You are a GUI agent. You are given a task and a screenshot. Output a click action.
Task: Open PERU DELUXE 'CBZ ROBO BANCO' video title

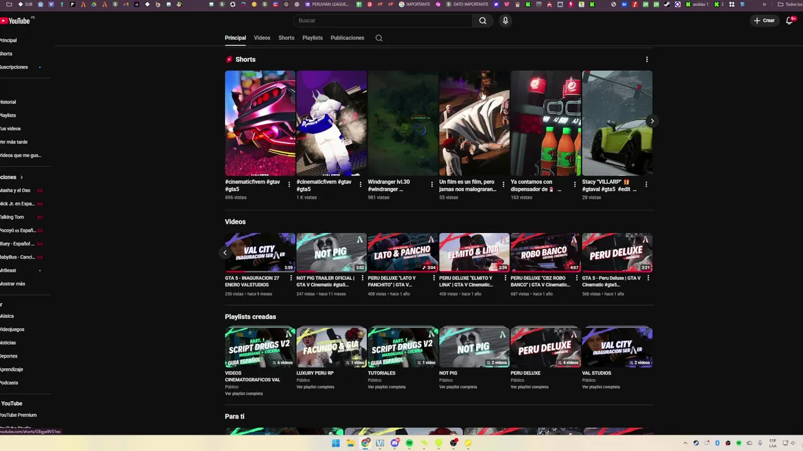tap(540, 281)
